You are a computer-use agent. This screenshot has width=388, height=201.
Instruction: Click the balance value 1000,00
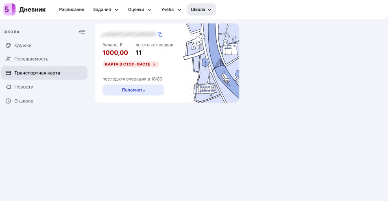[x=116, y=53]
